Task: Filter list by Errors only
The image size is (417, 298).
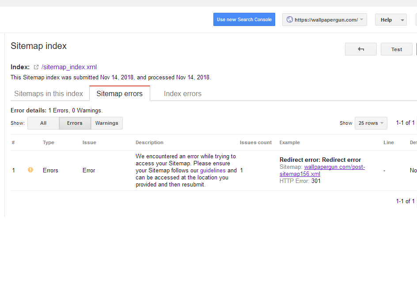Action: coord(75,123)
